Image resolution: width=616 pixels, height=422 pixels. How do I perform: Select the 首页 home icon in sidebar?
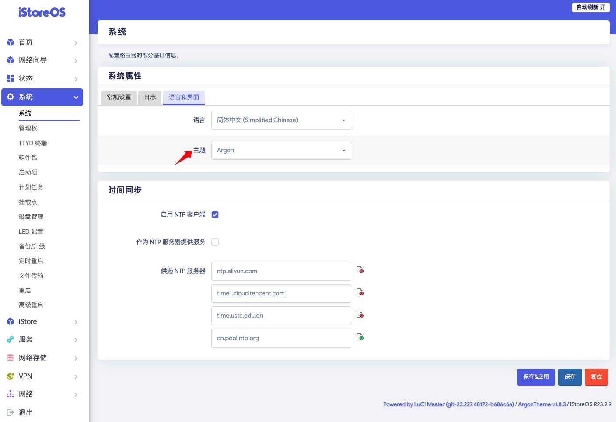point(10,42)
